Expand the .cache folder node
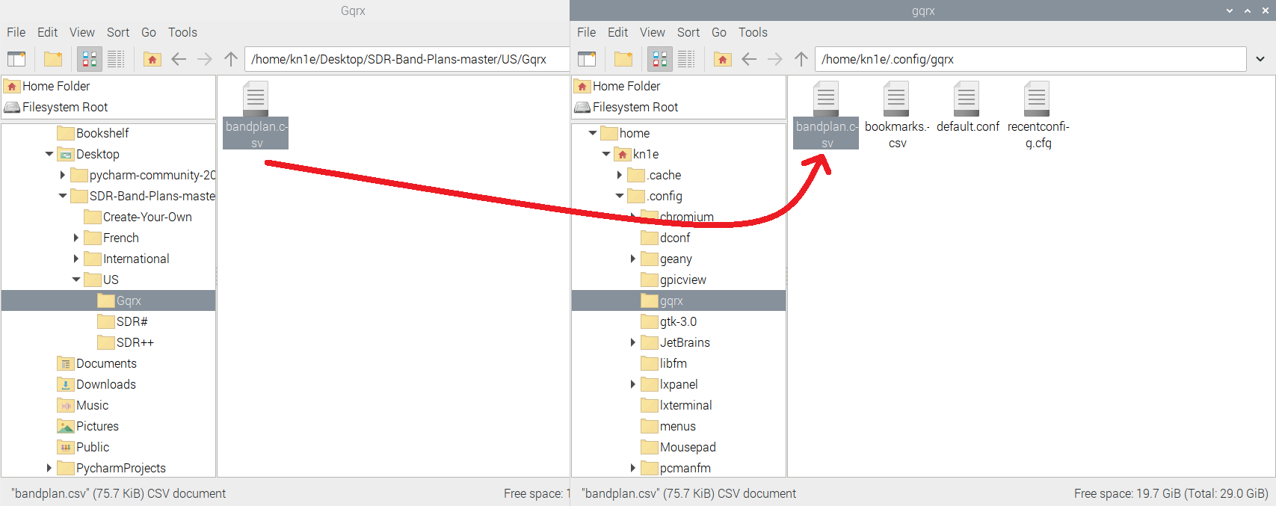This screenshot has width=1276, height=506. (x=620, y=175)
